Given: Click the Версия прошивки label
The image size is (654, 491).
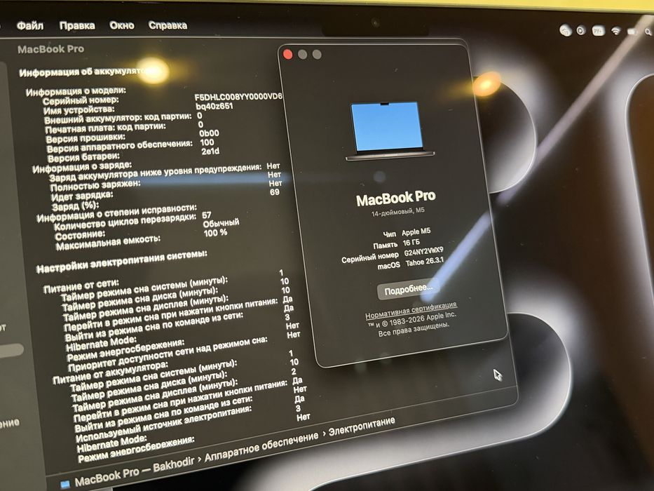Looking at the screenshot, I should (86, 137).
